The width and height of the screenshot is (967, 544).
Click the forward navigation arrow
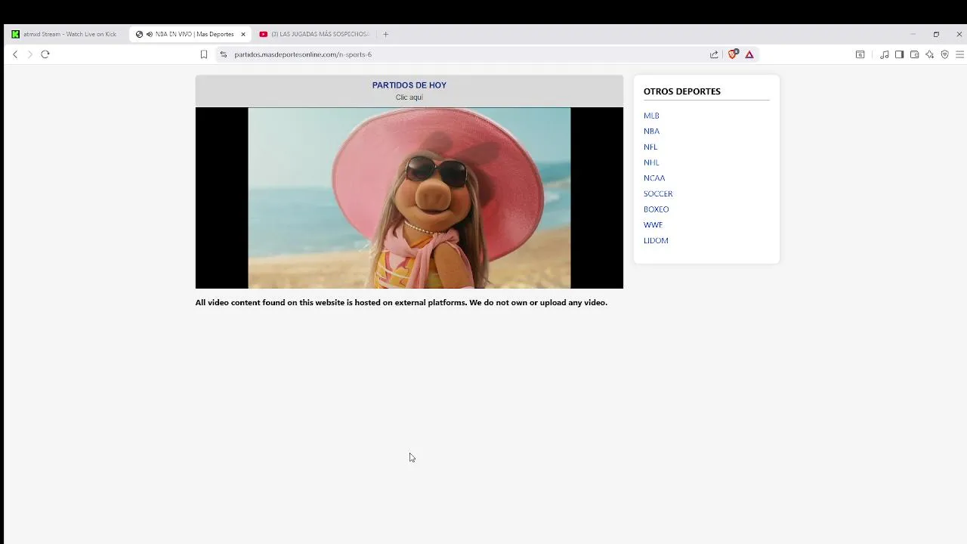coord(30,54)
